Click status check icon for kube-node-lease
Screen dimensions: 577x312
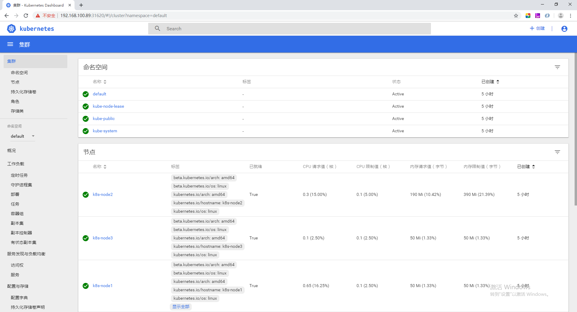coord(86,106)
